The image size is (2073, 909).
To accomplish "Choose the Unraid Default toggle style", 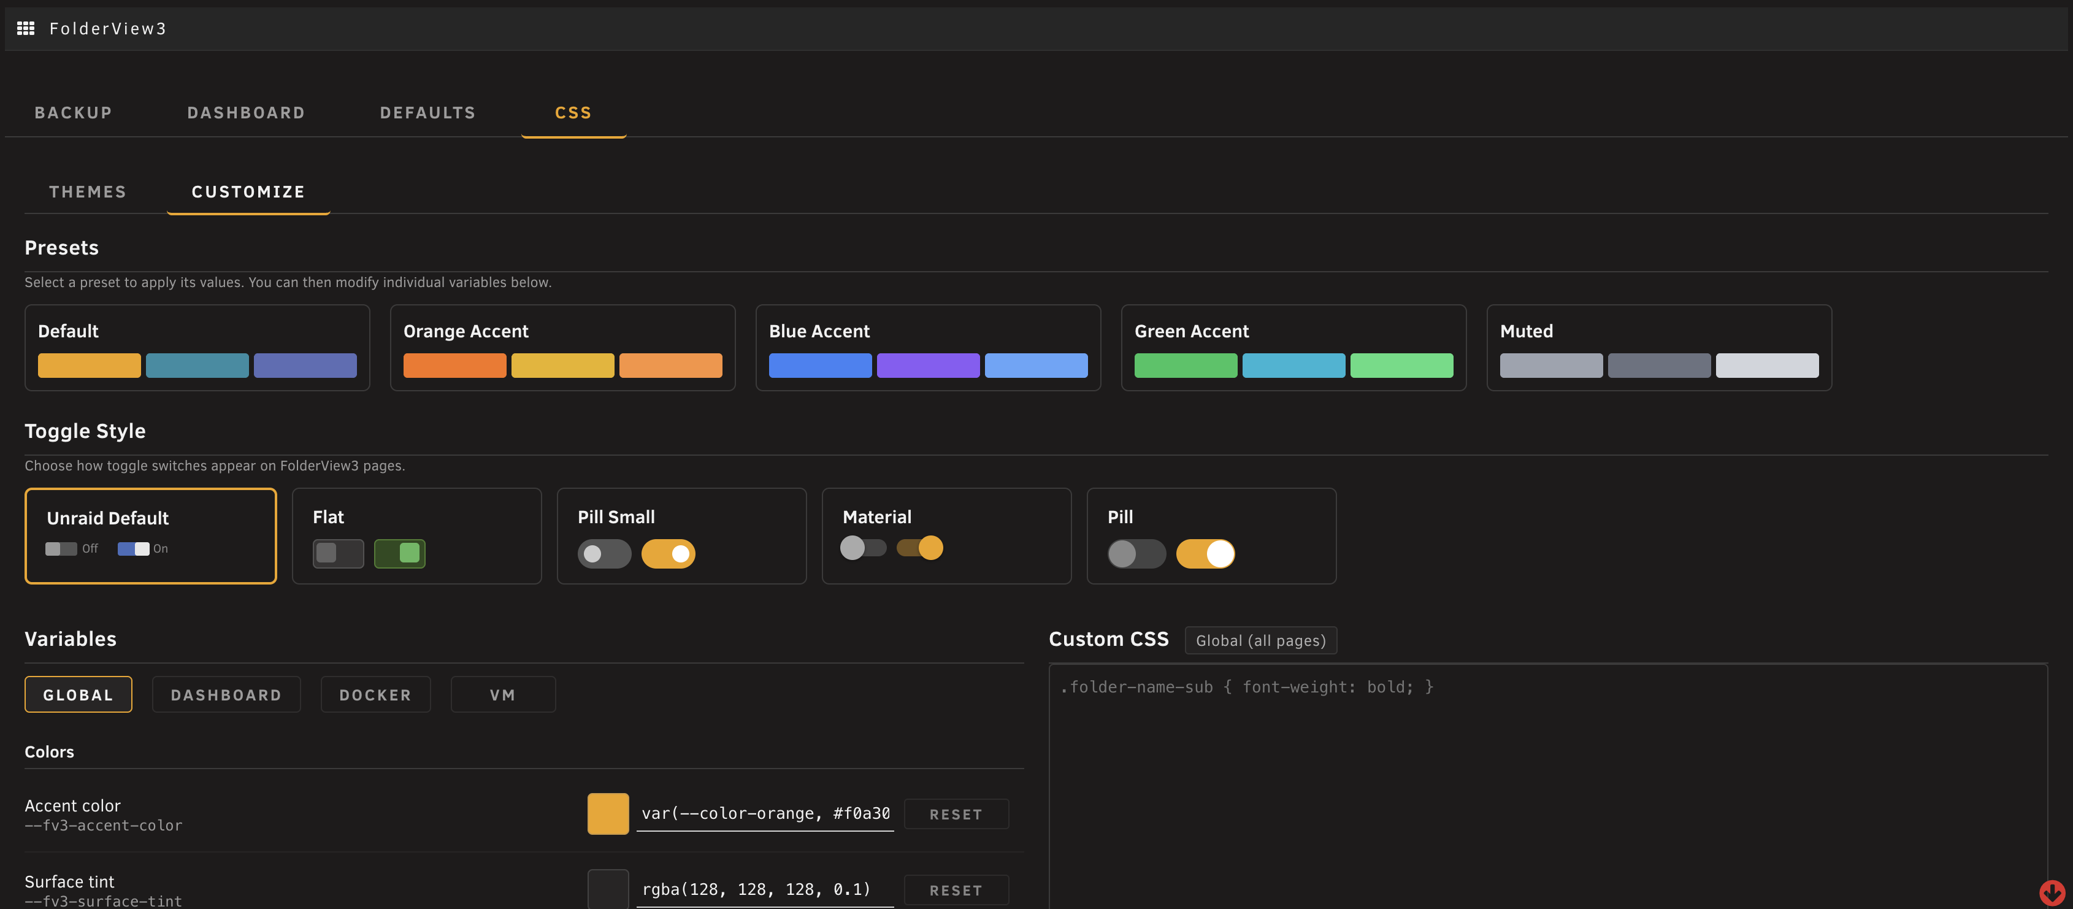I will point(150,535).
